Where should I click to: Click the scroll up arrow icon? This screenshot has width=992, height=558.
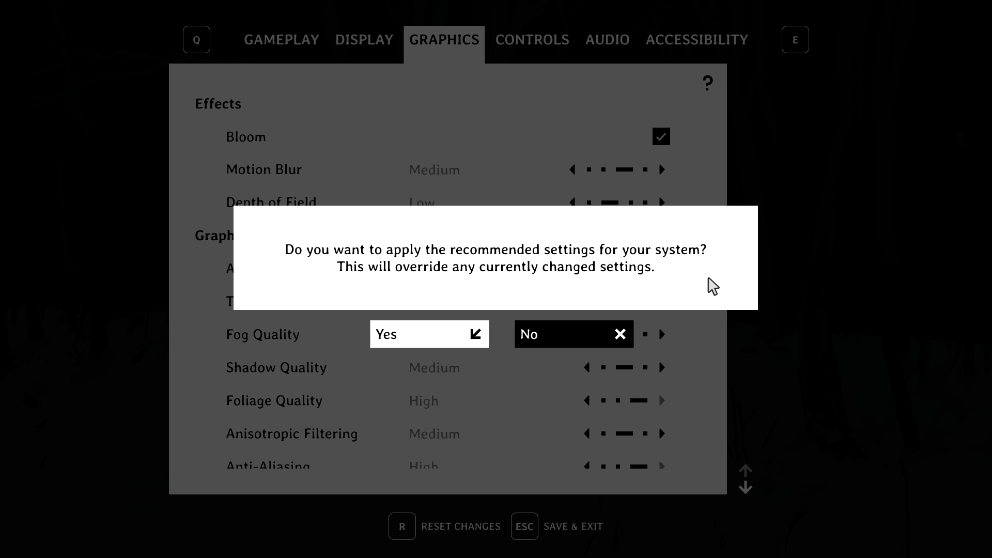tap(745, 470)
